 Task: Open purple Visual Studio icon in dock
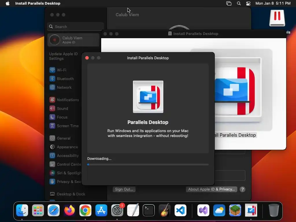(203, 210)
